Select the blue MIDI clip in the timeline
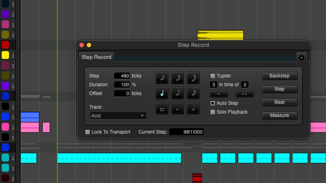This screenshot has width=326, height=183. click(30, 117)
